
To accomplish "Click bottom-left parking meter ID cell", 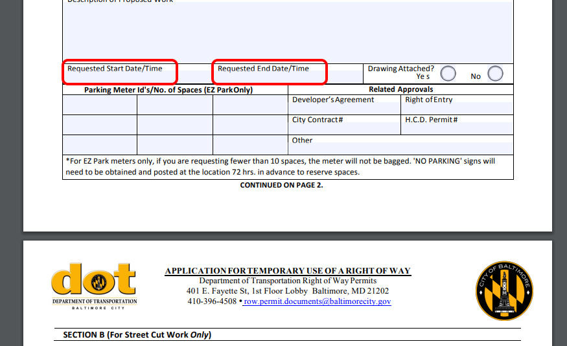I will (100, 145).
